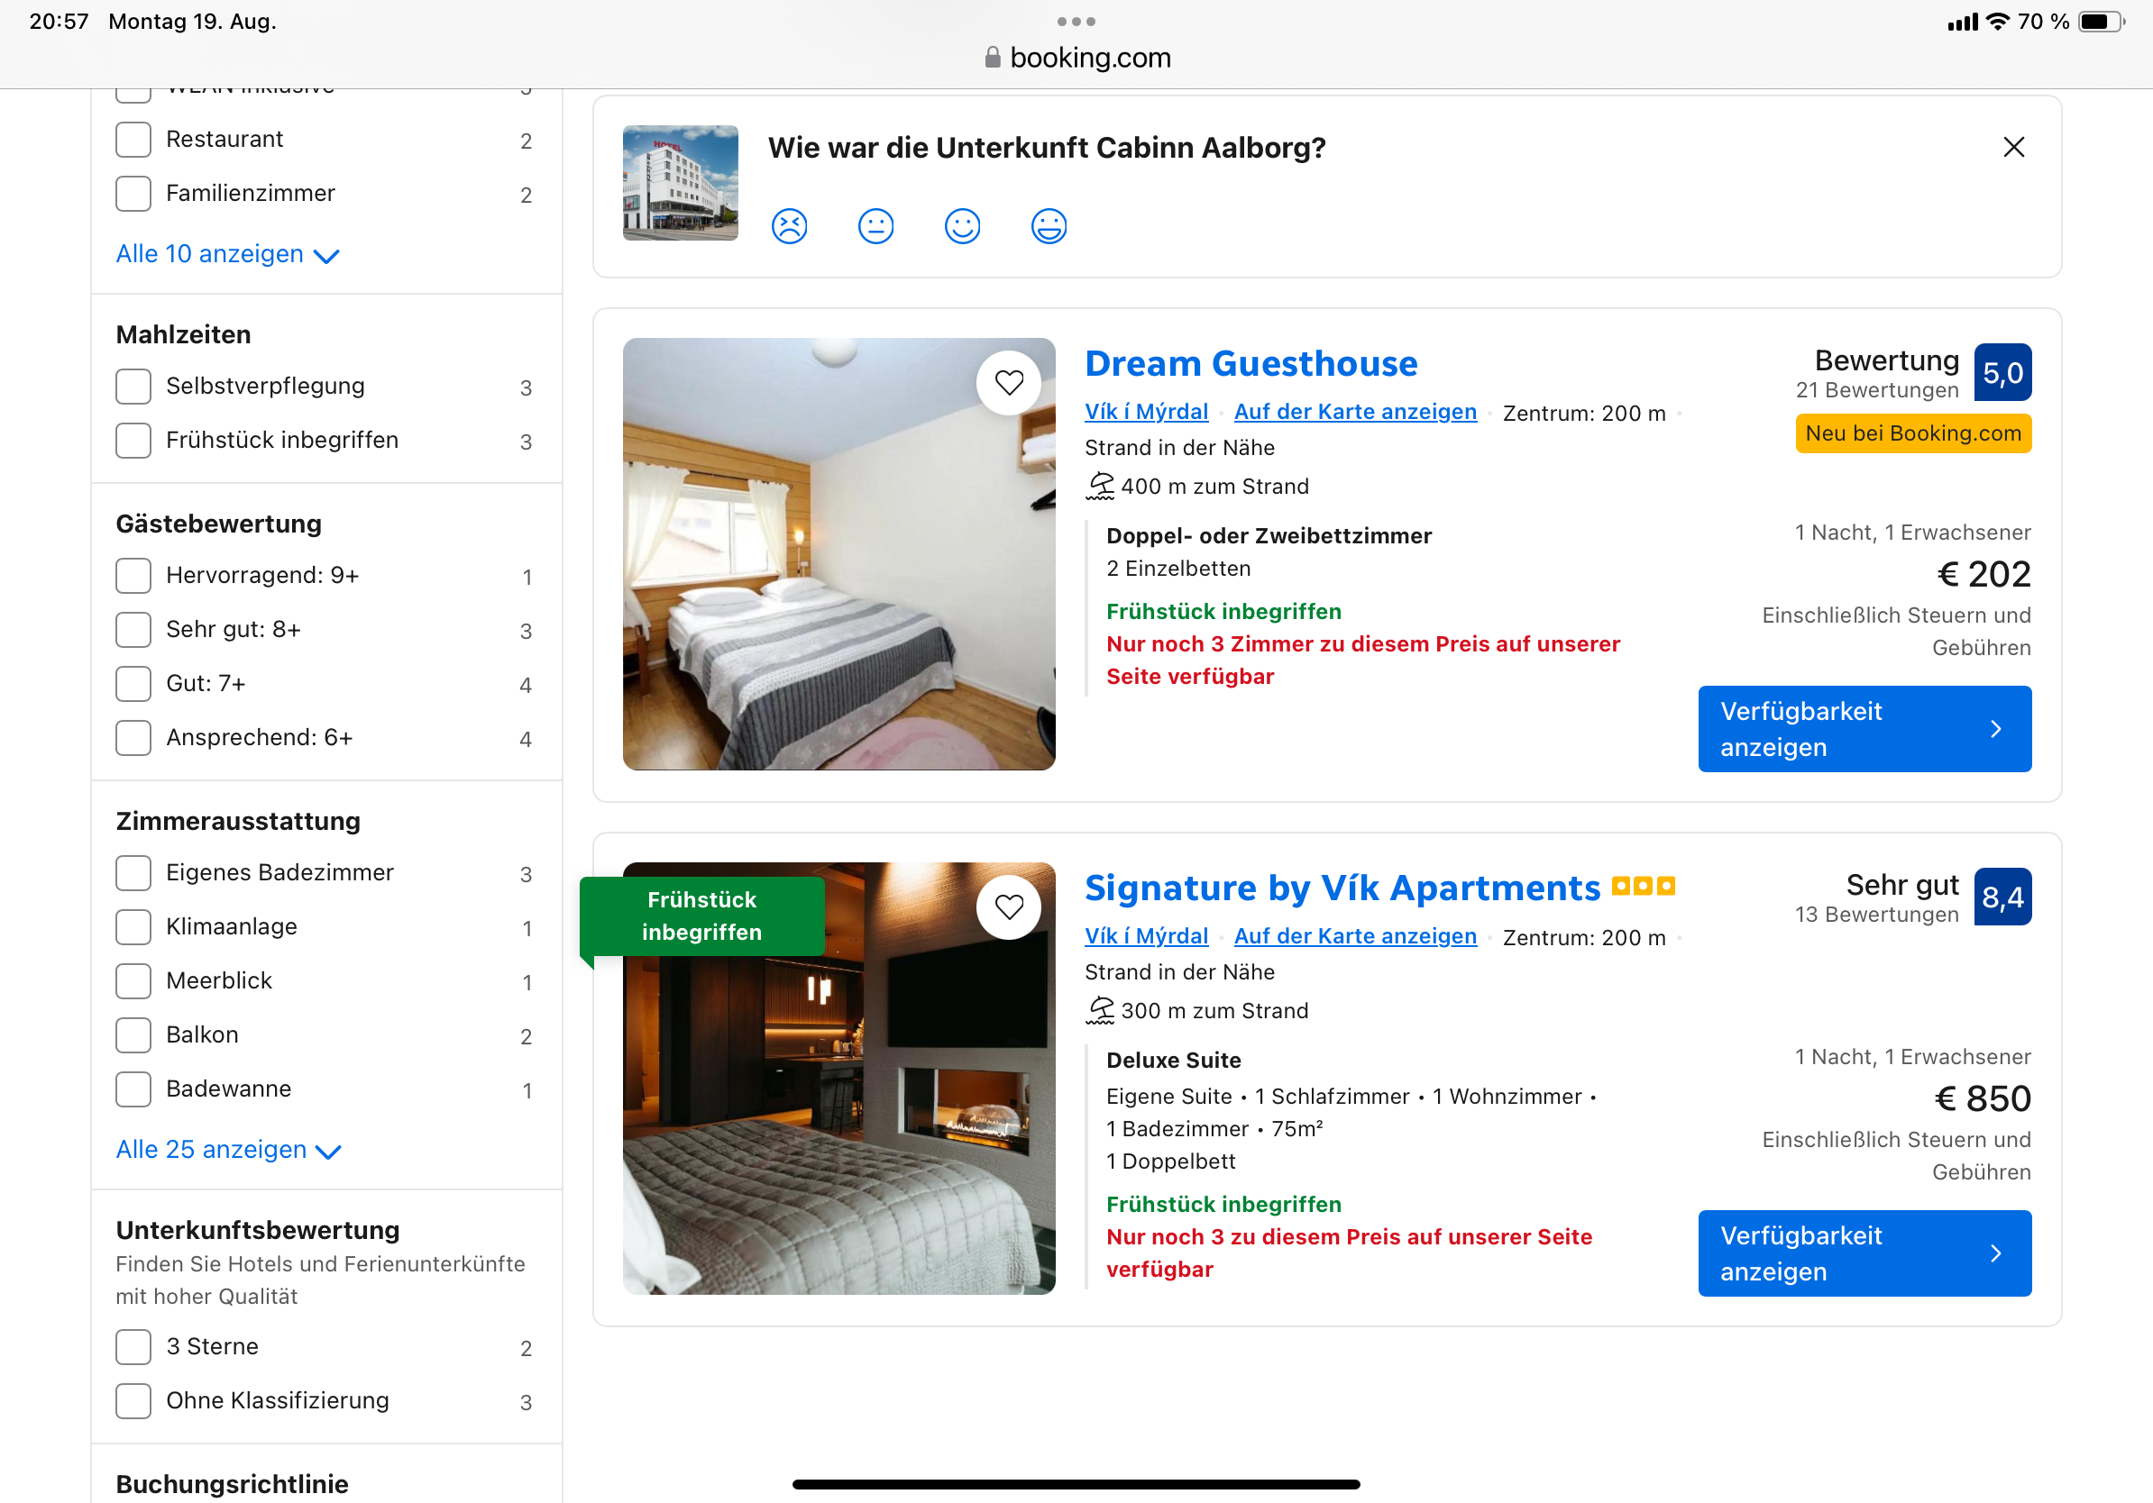Check the Familienzimmer filter
The width and height of the screenshot is (2153, 1503).
pos(133,193)
